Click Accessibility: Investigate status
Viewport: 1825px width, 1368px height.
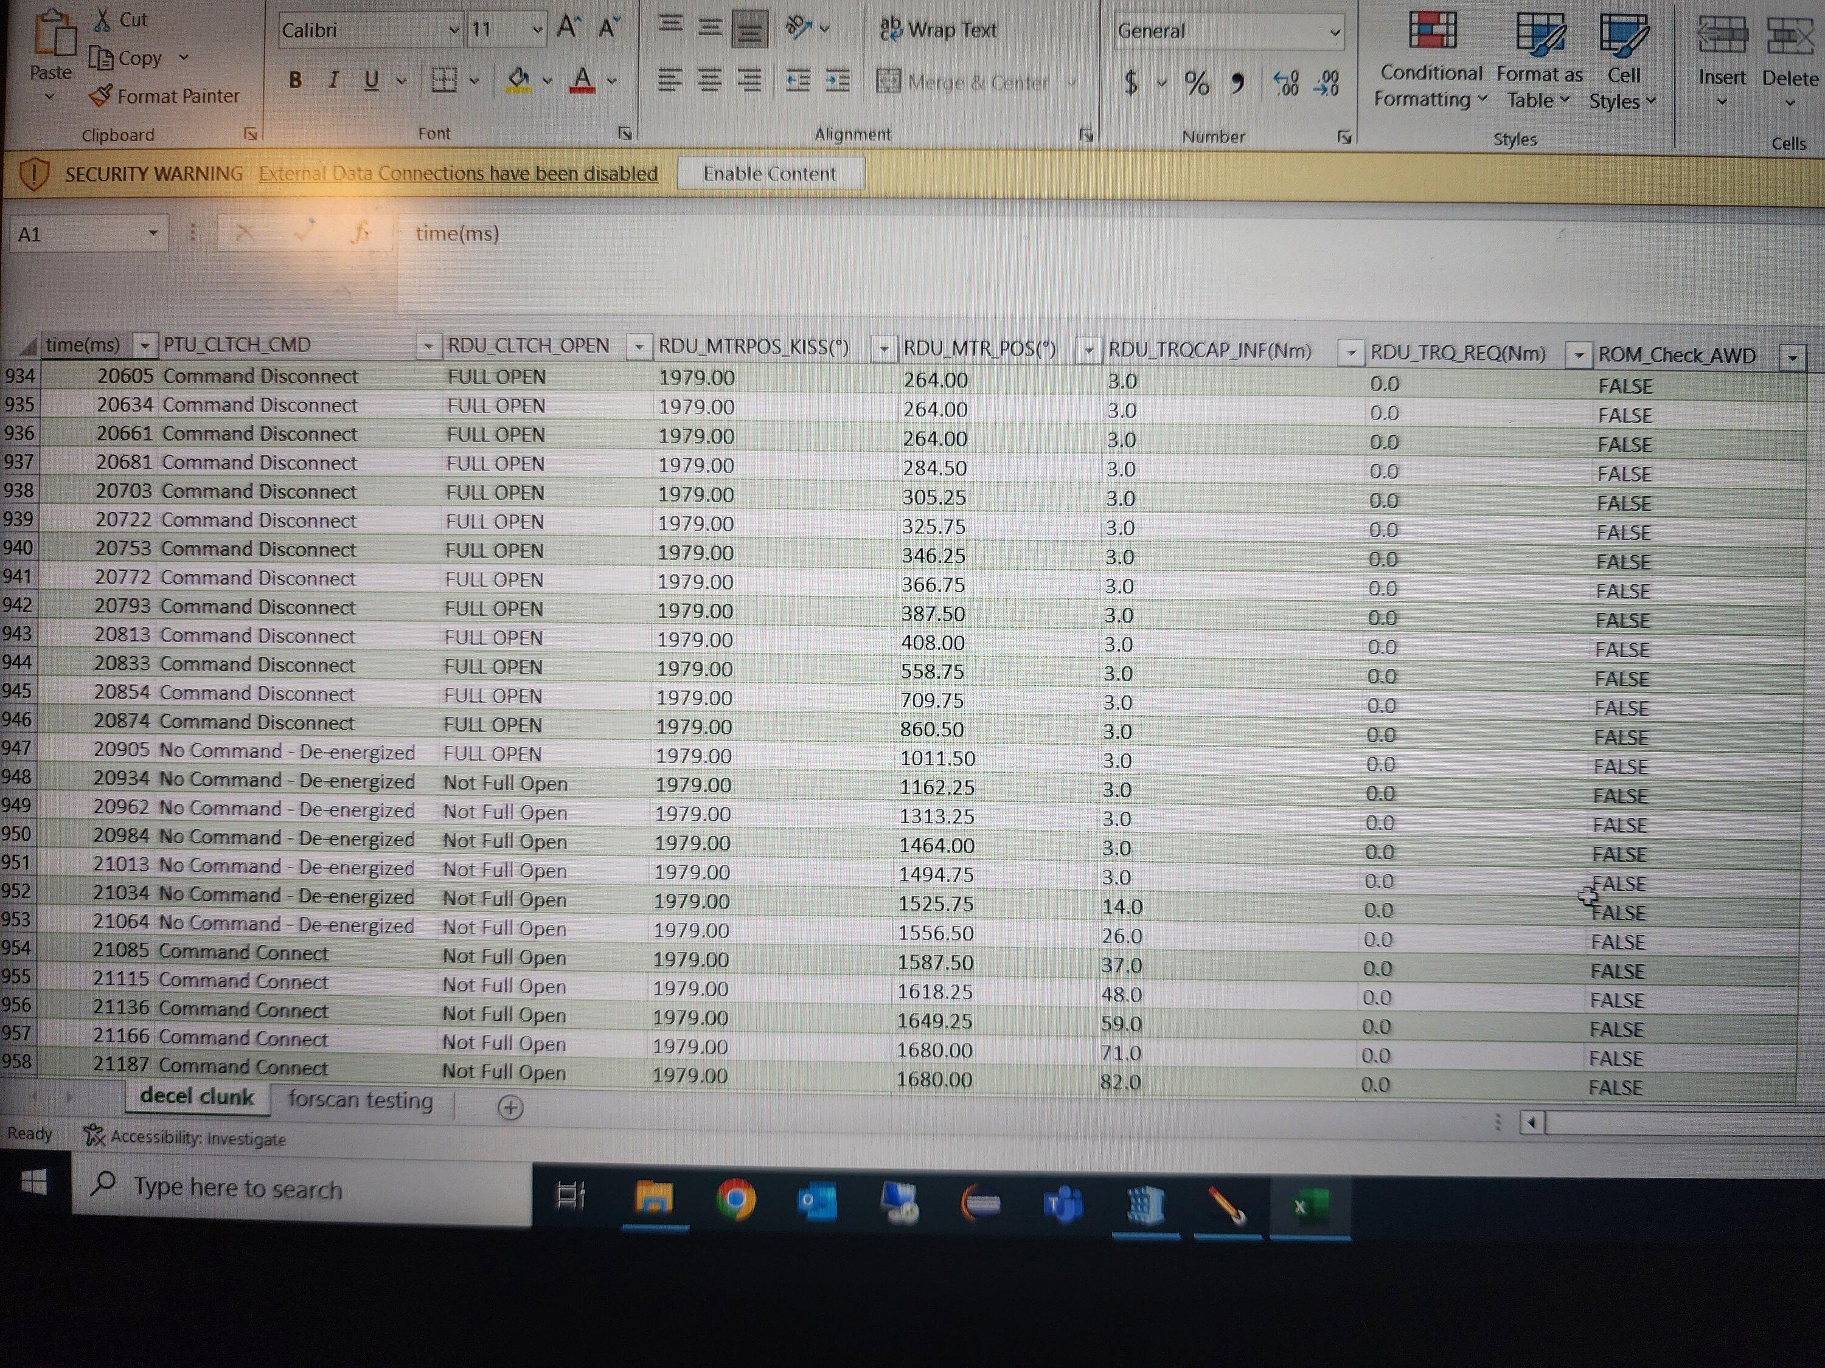pyautogui.click(x=185, y=1137)
